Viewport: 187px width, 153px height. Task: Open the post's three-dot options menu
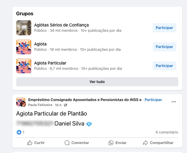coord(174,102)
